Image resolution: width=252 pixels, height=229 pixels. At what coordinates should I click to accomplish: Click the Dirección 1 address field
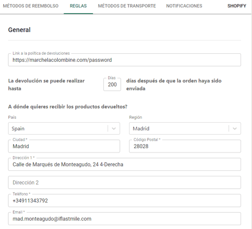click(125, 164)
